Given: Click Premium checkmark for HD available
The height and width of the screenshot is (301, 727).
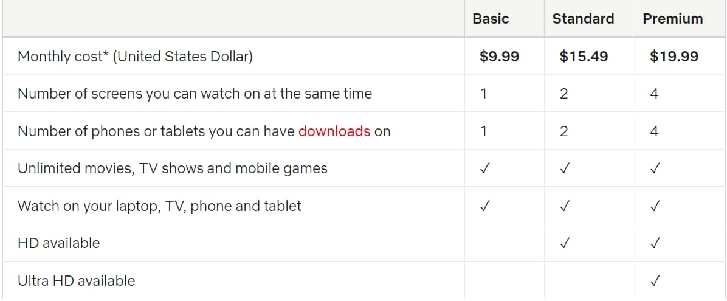Looking at the screenshot, I should point(655,243).
